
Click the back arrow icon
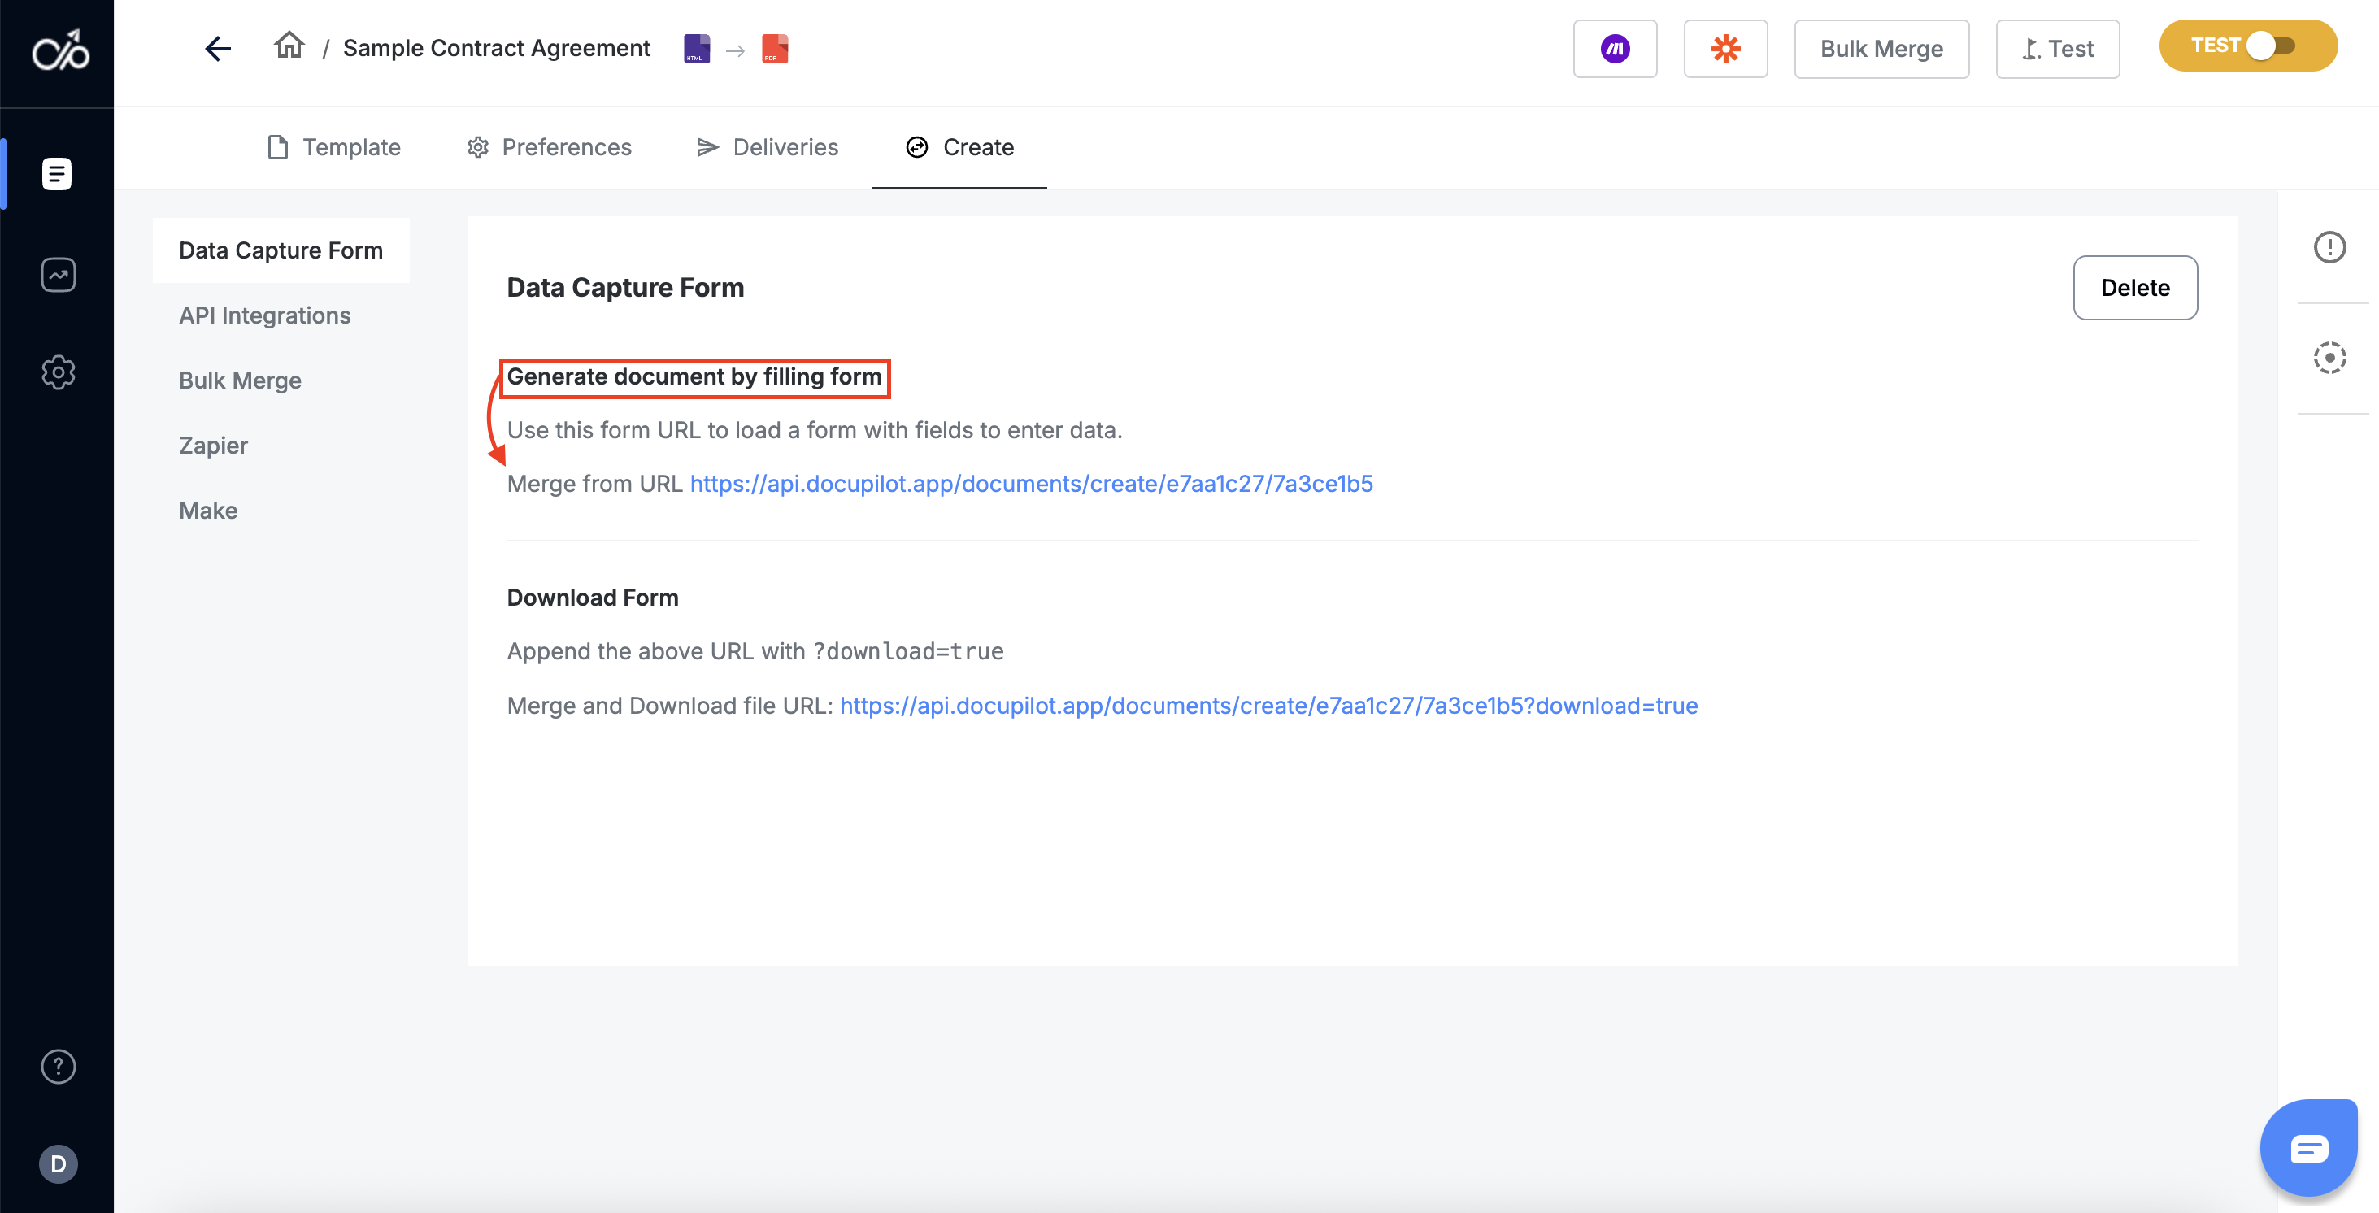coord(218,49)
